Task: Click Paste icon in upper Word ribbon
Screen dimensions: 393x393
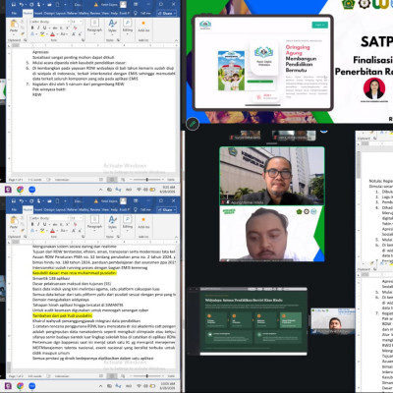Action: [x=14, y=27]
